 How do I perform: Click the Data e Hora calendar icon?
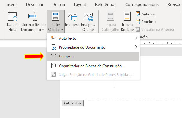point(12,16)
